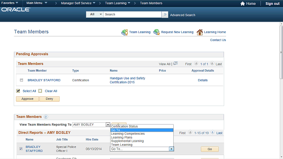Viewport: 283px width, 159px height.
Task: Uncheck BRADLEY STAFFORD direct report checkbox
Action: click(21, 149)
